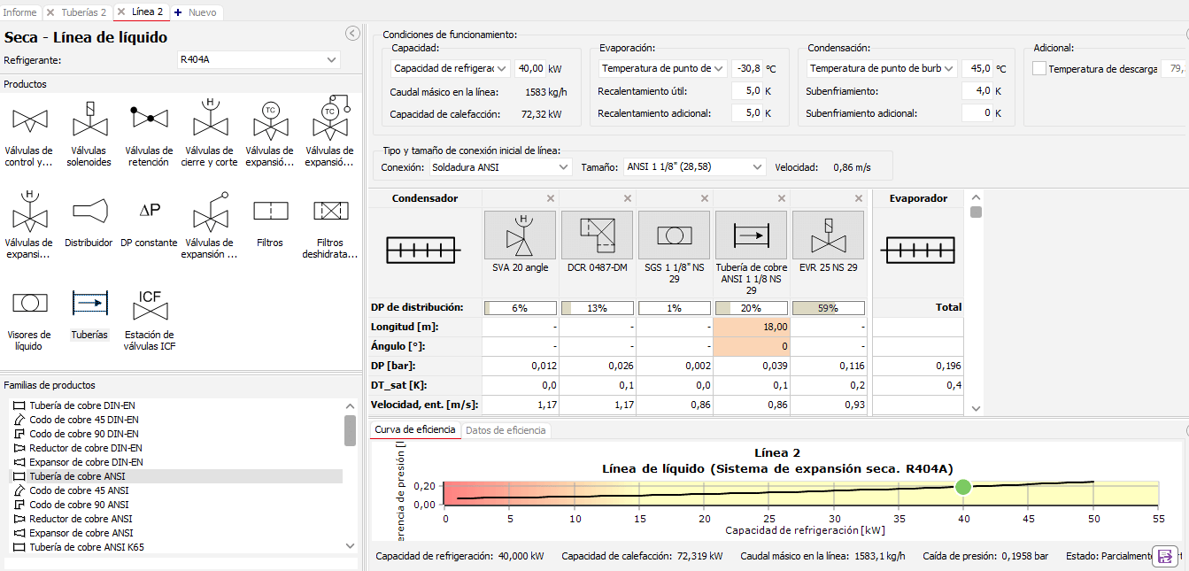Select the Estación de válvulas ICF icon
This screenshot has height=571, width=1189.
tap(149, 306)
